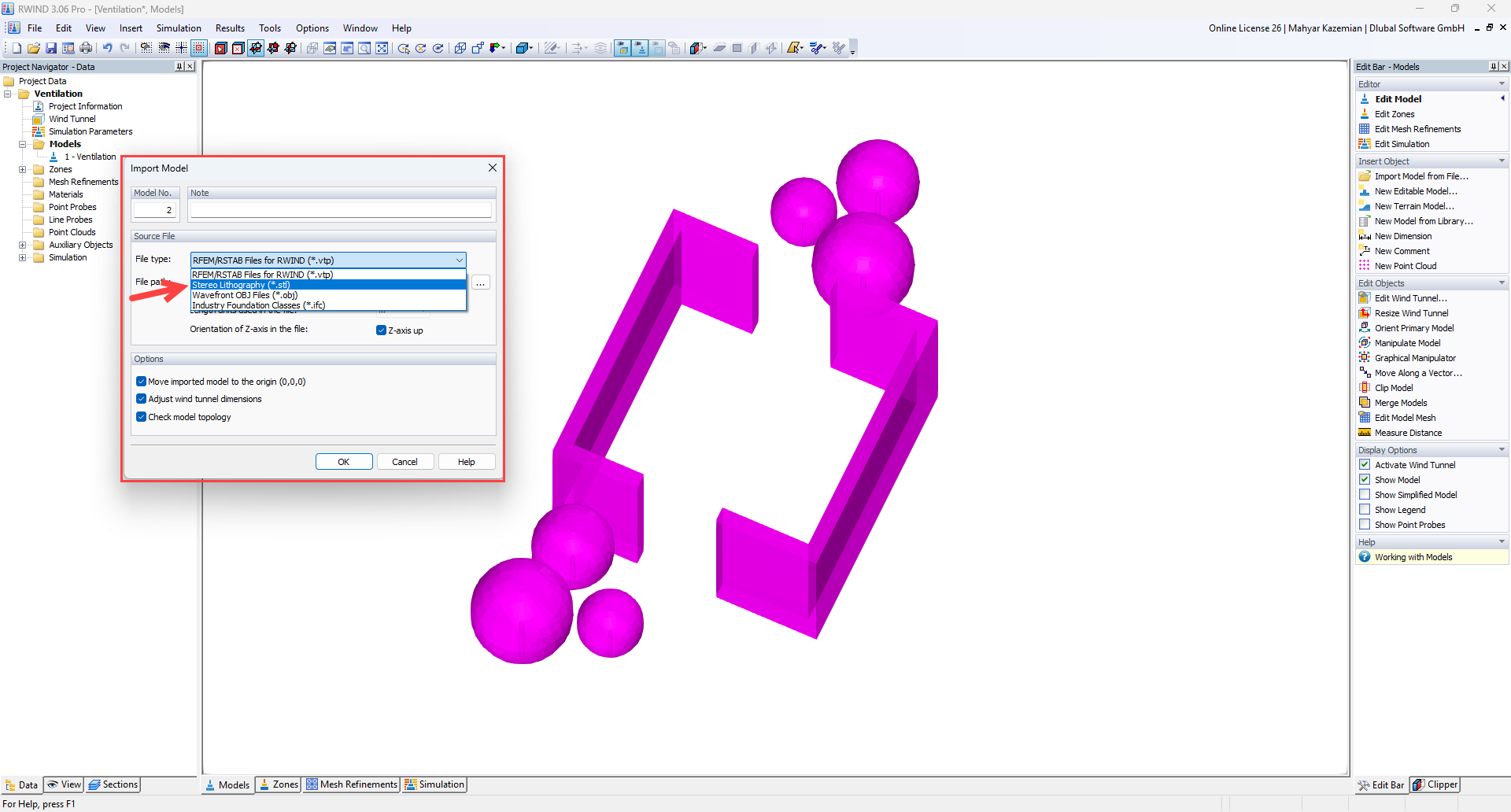Open the Edit Wind Tunnel tool
The image size is (1511, 812).
(1409, 297)
